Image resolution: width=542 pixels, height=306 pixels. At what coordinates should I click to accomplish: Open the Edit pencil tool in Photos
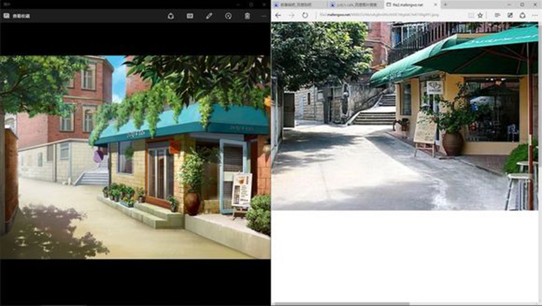(209, 16)
